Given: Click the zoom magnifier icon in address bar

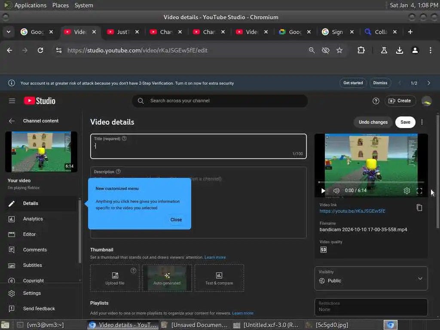Looking at the screenshot, I should (312, 50).
